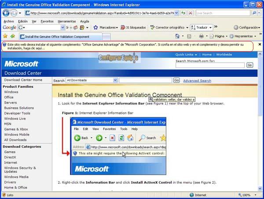The image size is (264, 199).
Task: Click the Corrector ortográfico spell check icon
Action: point(152,27)
